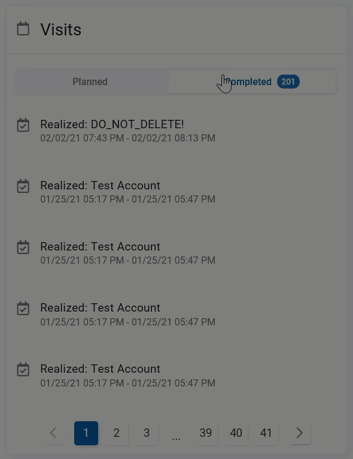This screenshot has height=459, width=353.
Task: Click the calendar-check icon of fourth visit entry
Action: [23, 309]
